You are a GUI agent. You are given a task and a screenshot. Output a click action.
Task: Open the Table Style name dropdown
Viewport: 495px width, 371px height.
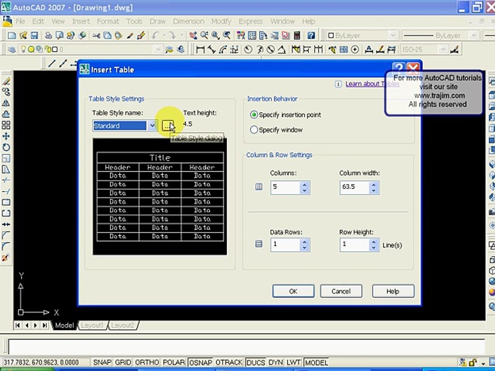tap(152, 126)
